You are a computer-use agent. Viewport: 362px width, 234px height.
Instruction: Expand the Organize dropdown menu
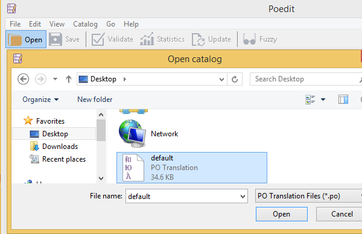(40, 100)
